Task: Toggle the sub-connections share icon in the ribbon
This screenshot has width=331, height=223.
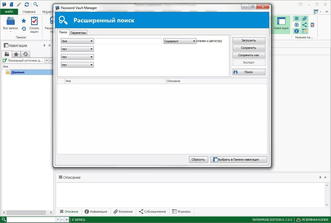Action: 305,25
